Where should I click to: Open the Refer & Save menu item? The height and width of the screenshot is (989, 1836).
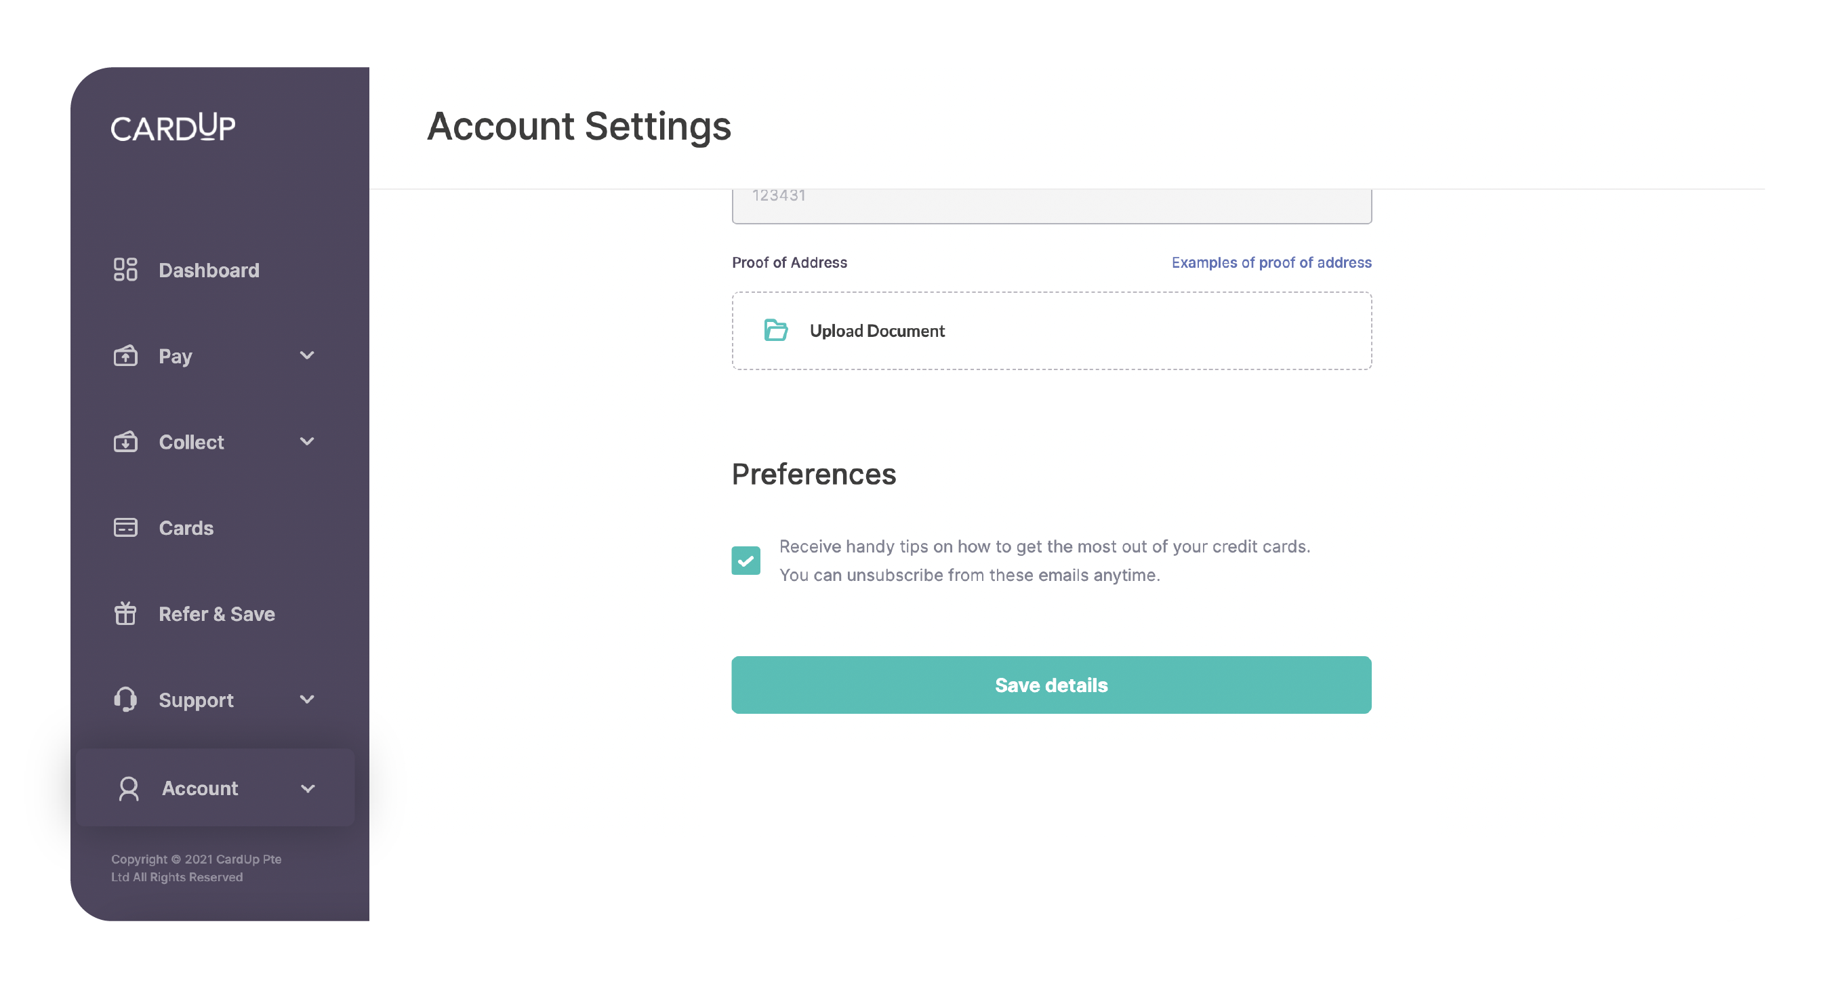click(x=217, y=614)
